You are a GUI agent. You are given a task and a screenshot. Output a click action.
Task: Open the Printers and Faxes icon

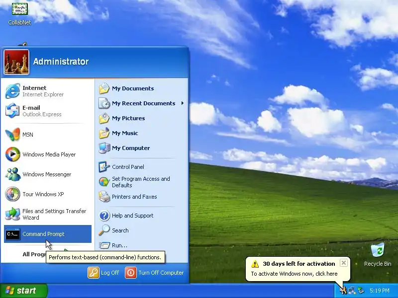(104, 197)
